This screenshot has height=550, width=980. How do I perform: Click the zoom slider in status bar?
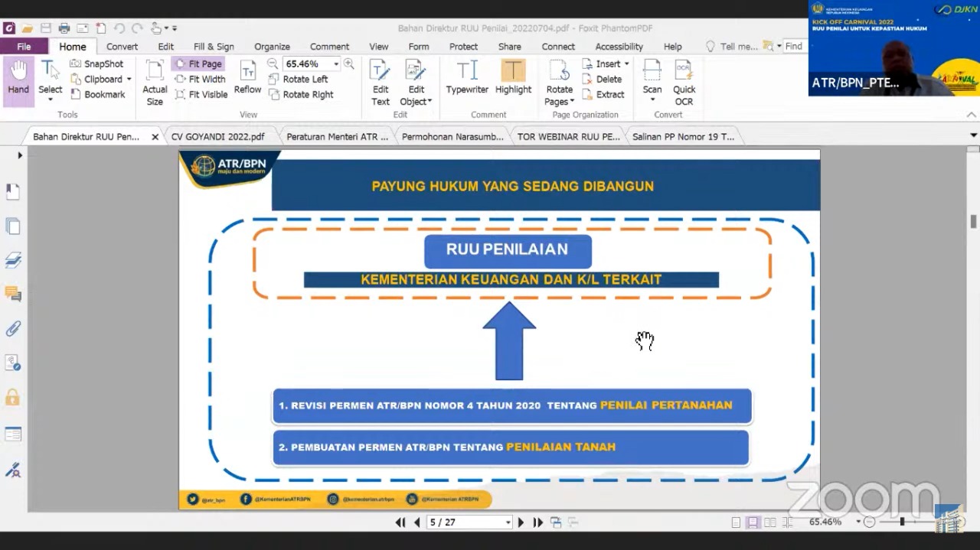coord(902,522)
